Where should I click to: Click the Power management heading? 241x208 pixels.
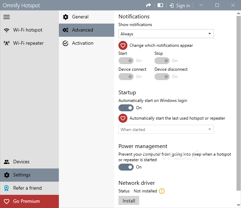pyautogui.click(x=143, y=146)
